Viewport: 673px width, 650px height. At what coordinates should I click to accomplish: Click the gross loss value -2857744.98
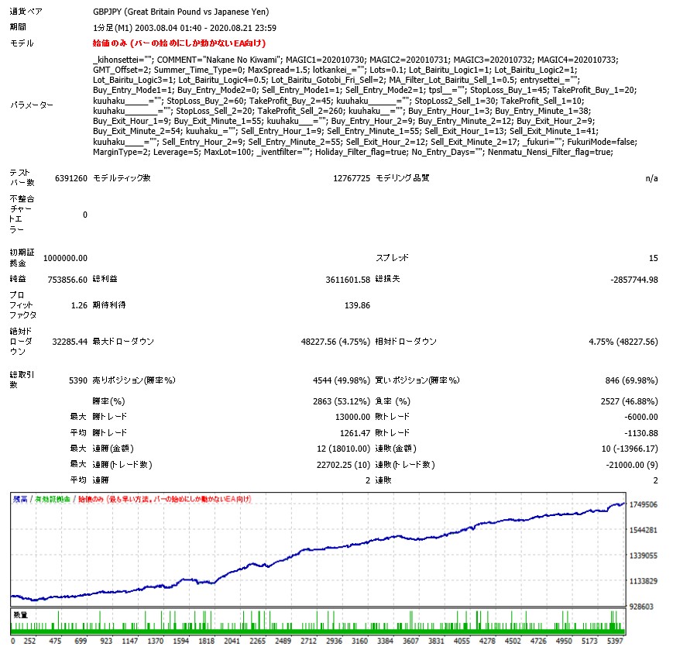point(634,280)
